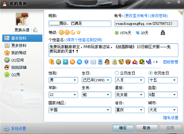Click the blue clock icon by 20天
Image resolution: width=184 pixels, height=134 pixels.
[138, 33]
